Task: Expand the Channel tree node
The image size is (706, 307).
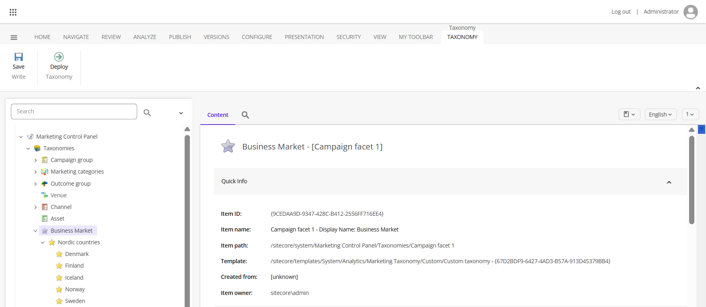Action: 35,207
